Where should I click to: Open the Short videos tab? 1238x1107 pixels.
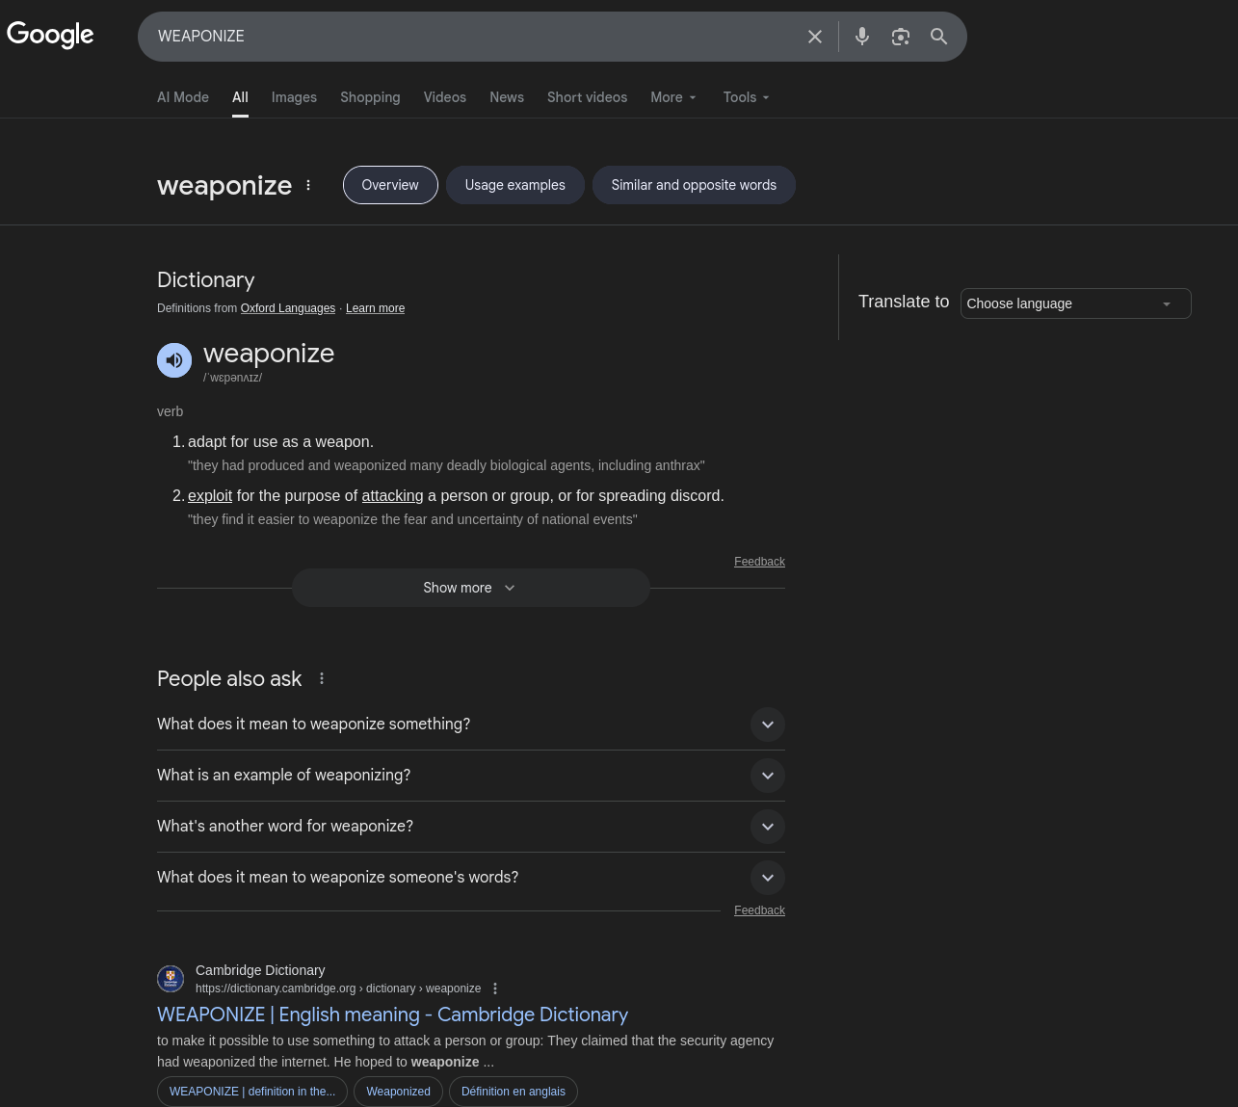point(587,97)
